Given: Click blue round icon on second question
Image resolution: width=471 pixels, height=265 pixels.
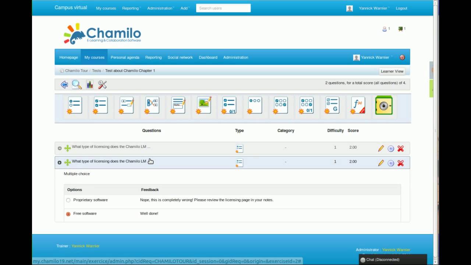Looking at the screenshot, I should [x=391, y=163].
